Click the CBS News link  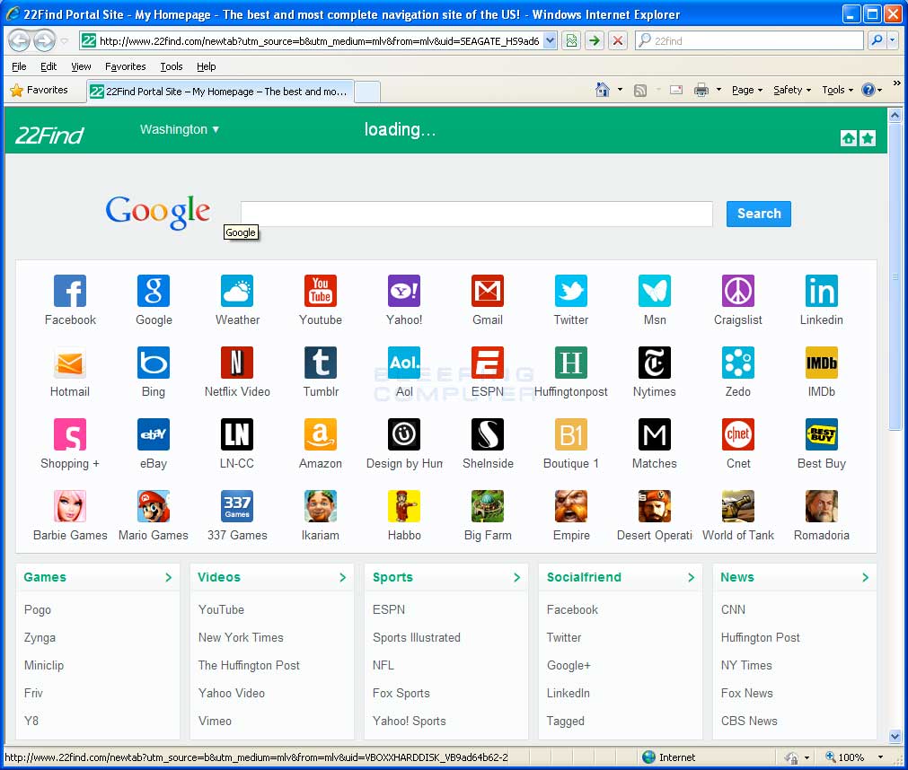point(749,721)
